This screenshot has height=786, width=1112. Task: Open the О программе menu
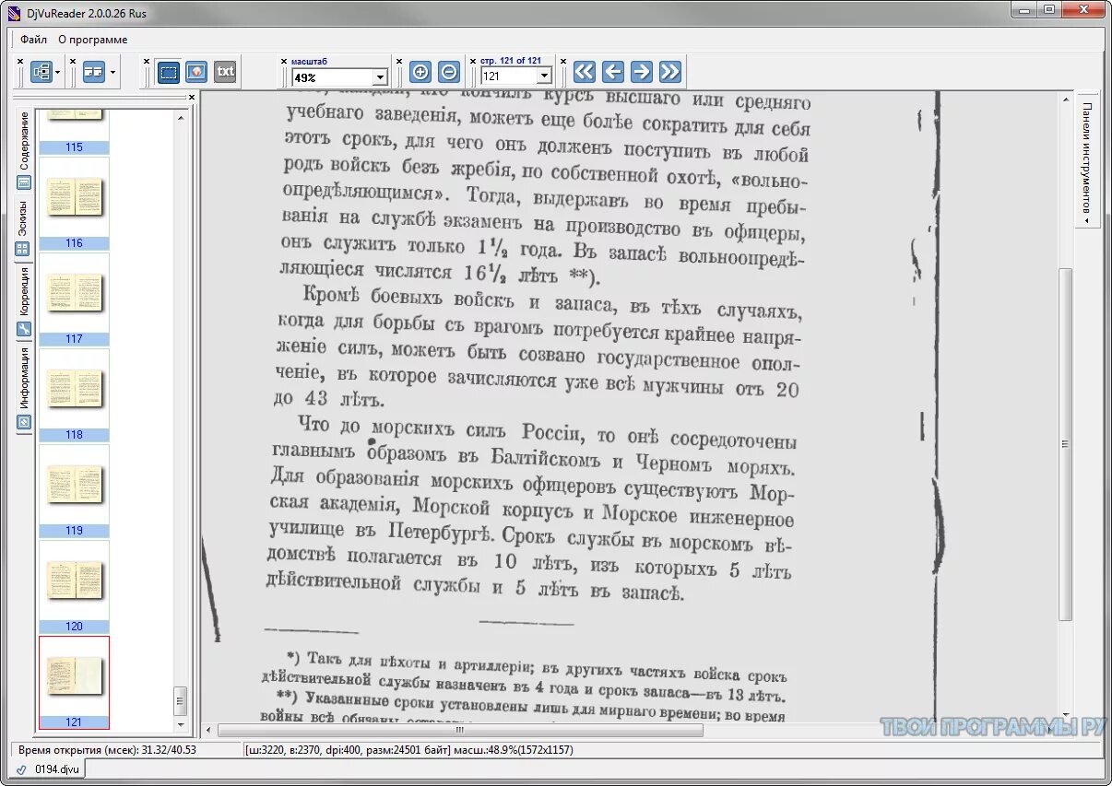93,40
